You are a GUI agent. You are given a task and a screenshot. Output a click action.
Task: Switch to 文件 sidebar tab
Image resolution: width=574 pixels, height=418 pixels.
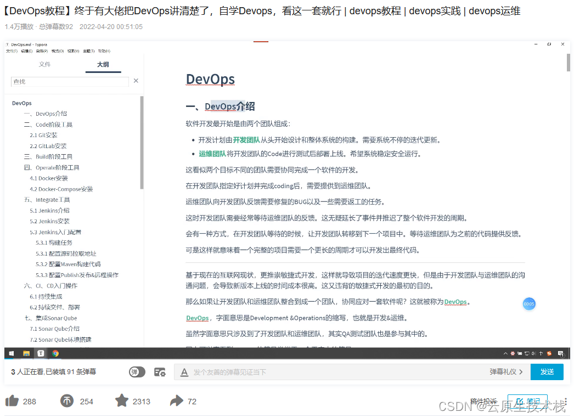[x=44, y=64]
